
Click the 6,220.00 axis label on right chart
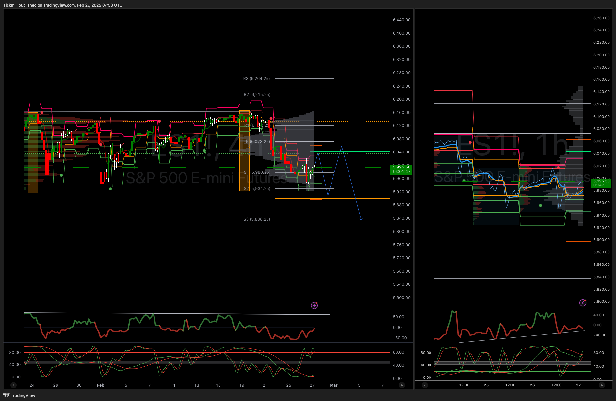pyautogui.click(x=601, y=42)
